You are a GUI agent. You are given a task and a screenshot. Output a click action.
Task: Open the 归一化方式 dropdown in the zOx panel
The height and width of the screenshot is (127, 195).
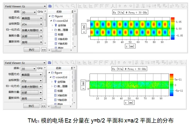point(32,30)
